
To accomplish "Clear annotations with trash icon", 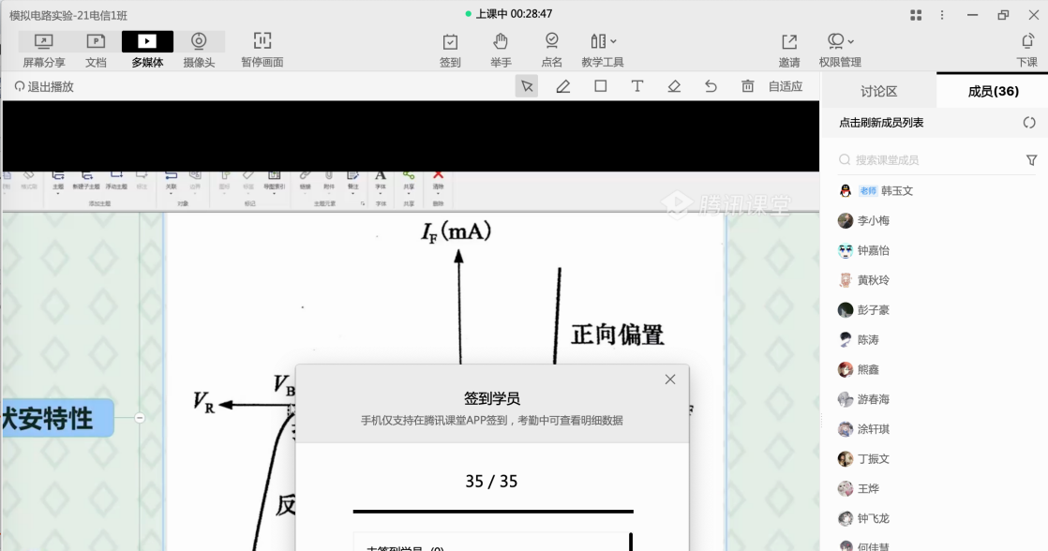I will (747, 86).
